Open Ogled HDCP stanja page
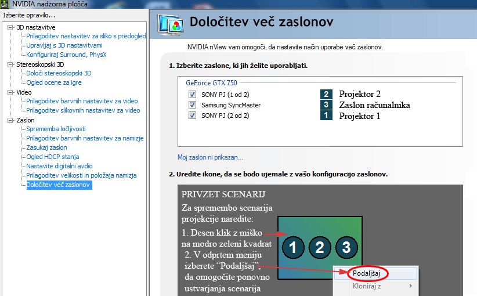The width and height of the screenshot is (477, 296). pyautogui.click(x=53, y=157)
